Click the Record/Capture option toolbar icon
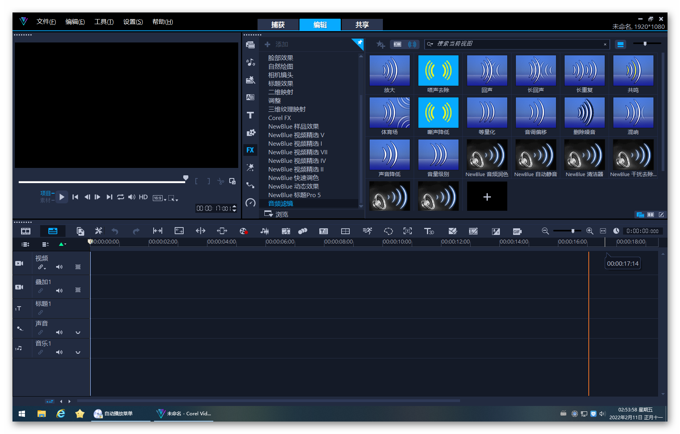The image size is (680, 434). pos(244,231)
